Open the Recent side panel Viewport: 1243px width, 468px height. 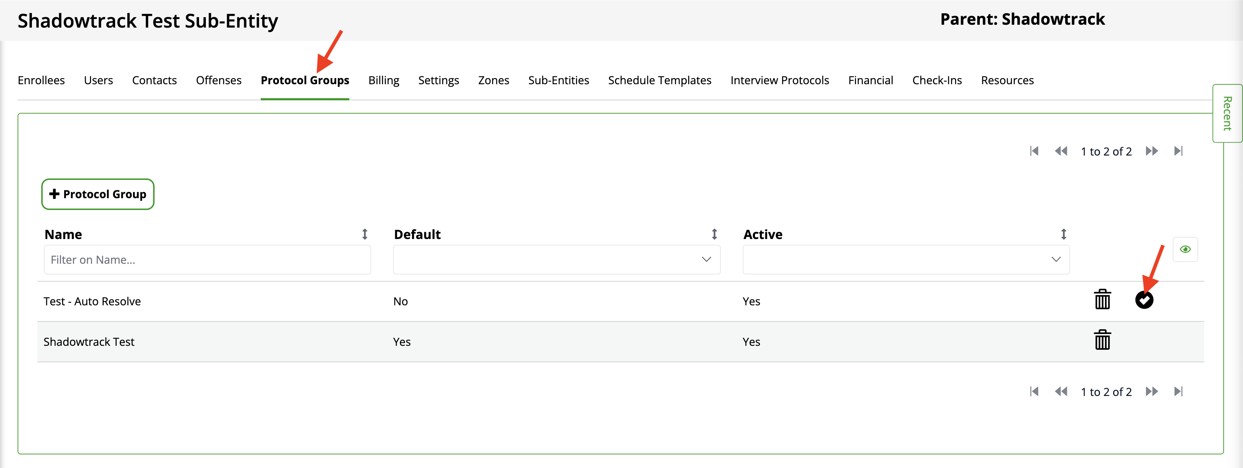[x=1227, y=114]
